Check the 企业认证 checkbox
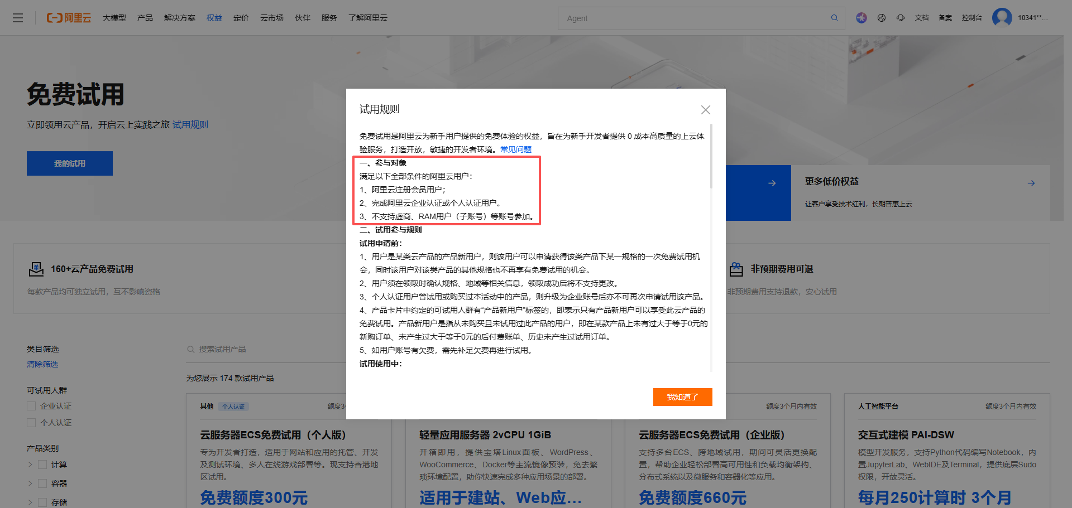 click(31, 406)
